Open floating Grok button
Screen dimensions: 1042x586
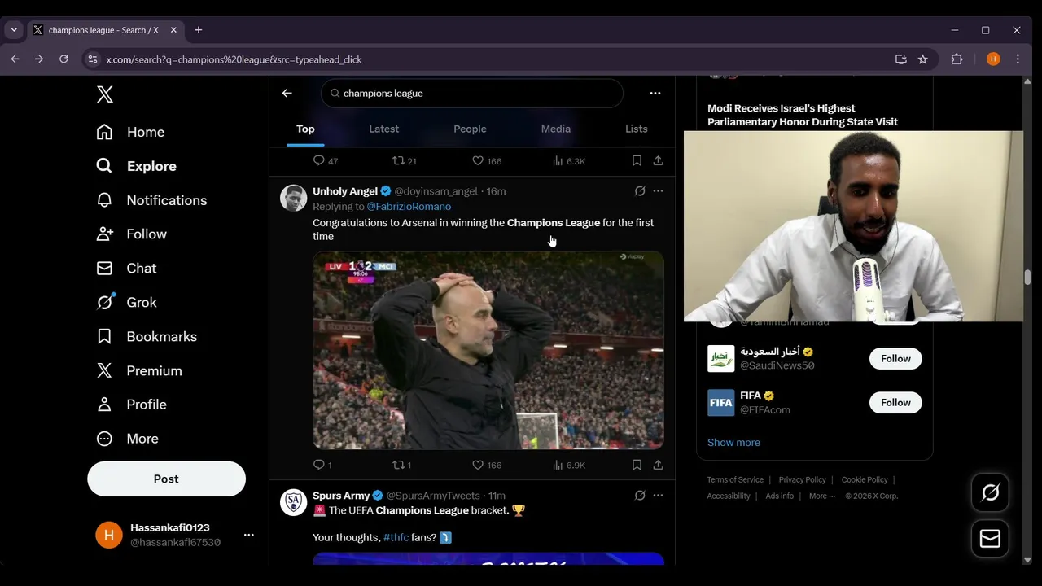(x=991, y=492)
